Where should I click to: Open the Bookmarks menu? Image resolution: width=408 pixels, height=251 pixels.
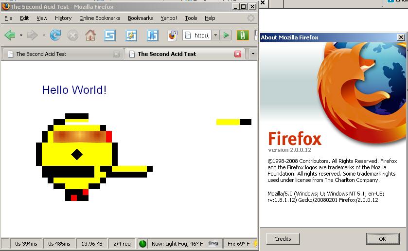pos(140,18)
